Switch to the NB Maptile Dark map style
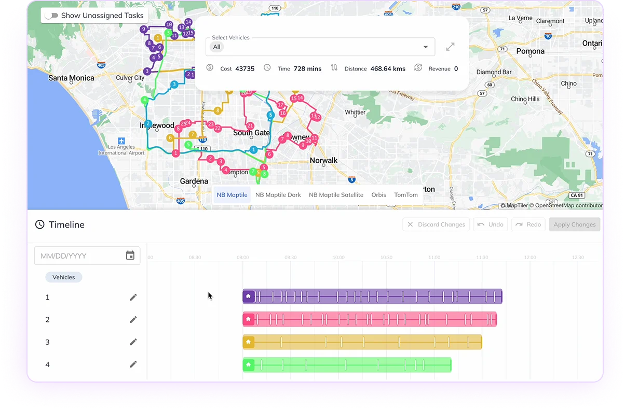 pos(278,195)
